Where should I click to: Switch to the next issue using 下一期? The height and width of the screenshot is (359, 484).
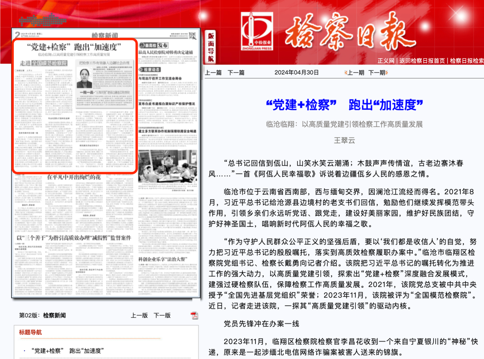click(x=378, y=72)
